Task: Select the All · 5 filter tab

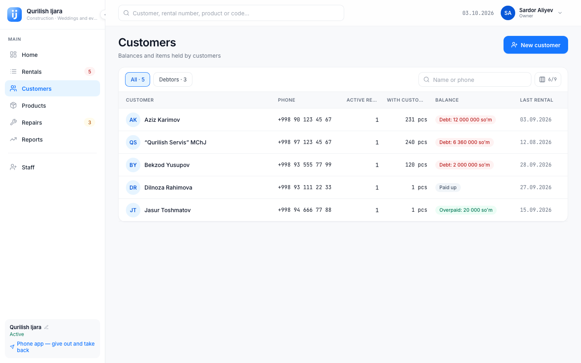Action: coord(138,79)
